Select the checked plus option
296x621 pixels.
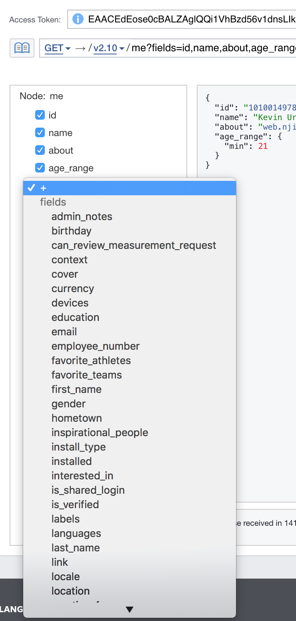tap(130, 188)
